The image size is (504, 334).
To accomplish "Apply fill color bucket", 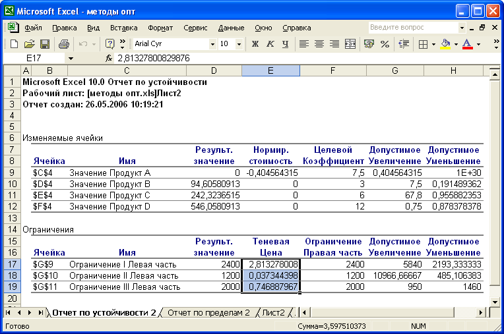I will pos(445,44).
